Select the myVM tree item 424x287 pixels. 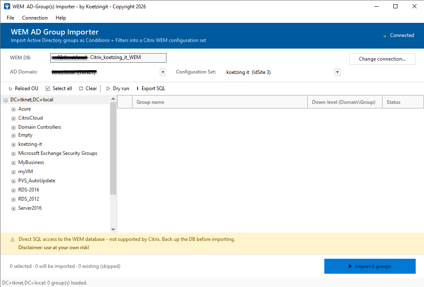25,172
